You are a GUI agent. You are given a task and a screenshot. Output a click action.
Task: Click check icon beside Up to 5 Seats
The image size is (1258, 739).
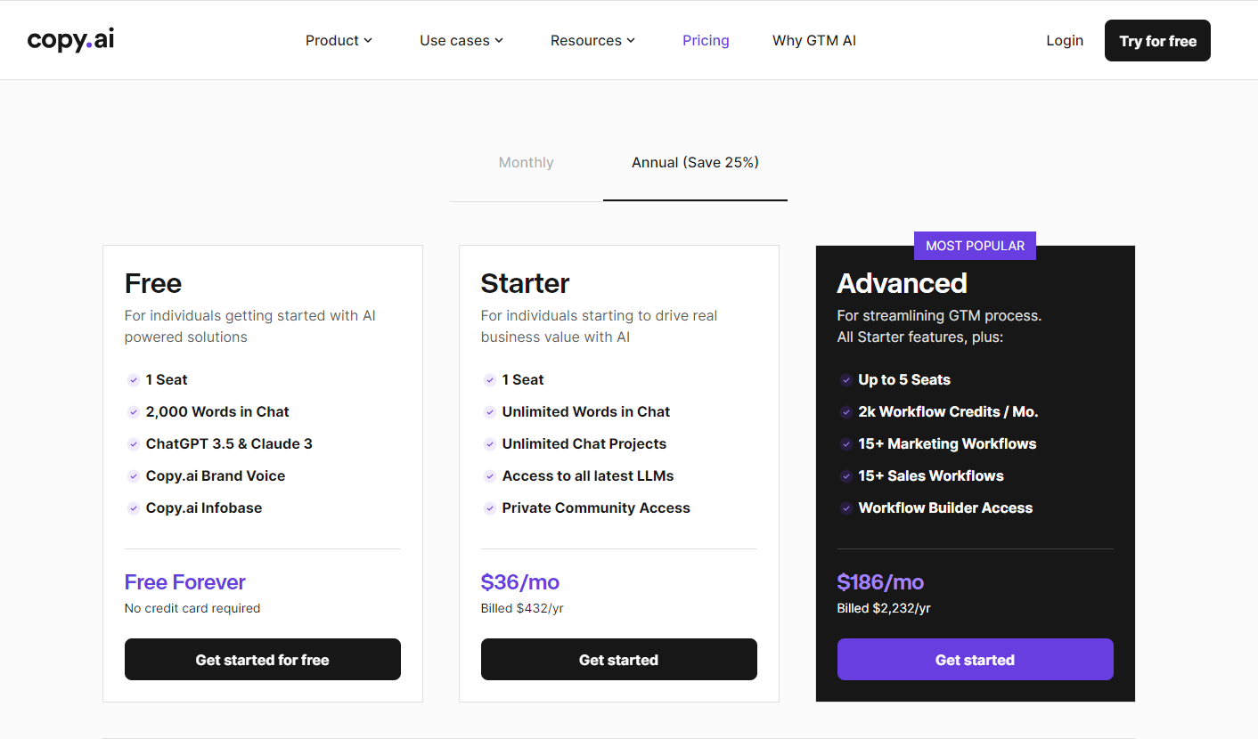845,380
